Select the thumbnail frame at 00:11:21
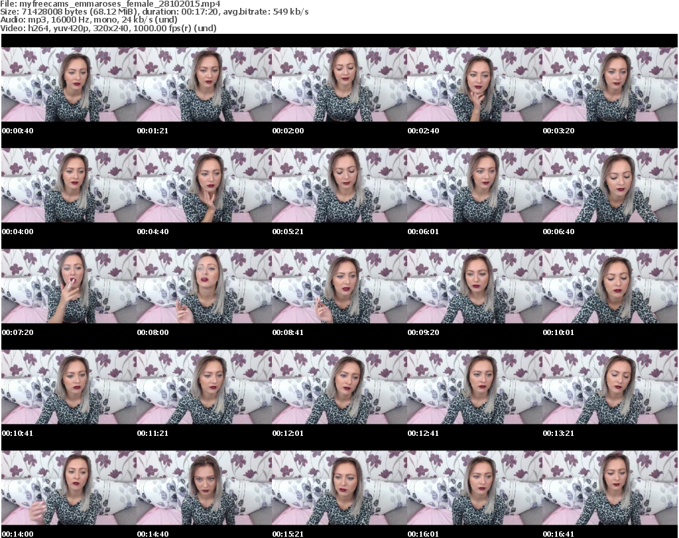 tap(204, 387)
